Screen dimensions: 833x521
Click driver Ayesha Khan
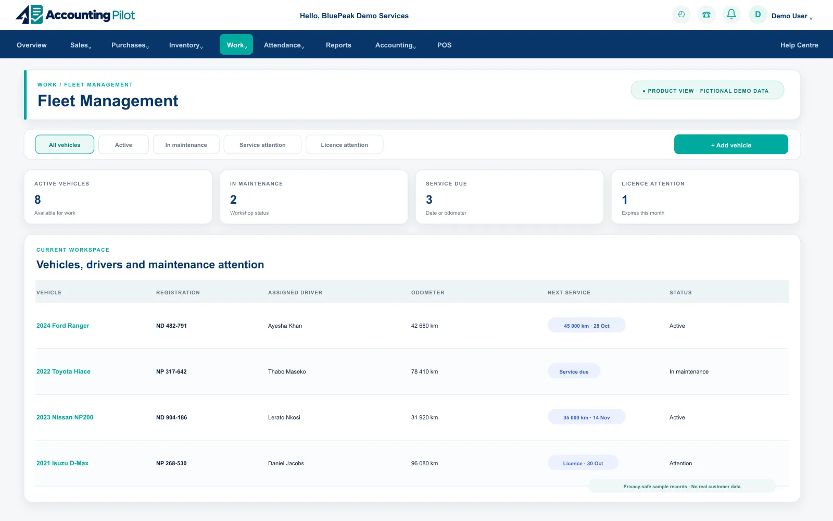tap(285, 326)
